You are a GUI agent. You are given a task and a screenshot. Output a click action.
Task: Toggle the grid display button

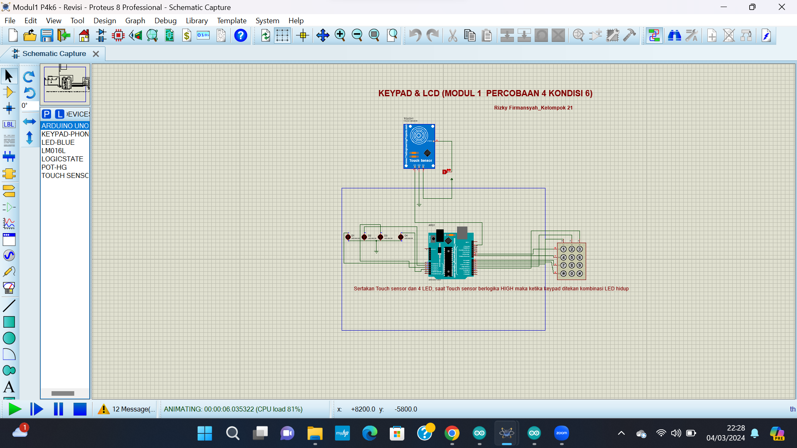282,36
